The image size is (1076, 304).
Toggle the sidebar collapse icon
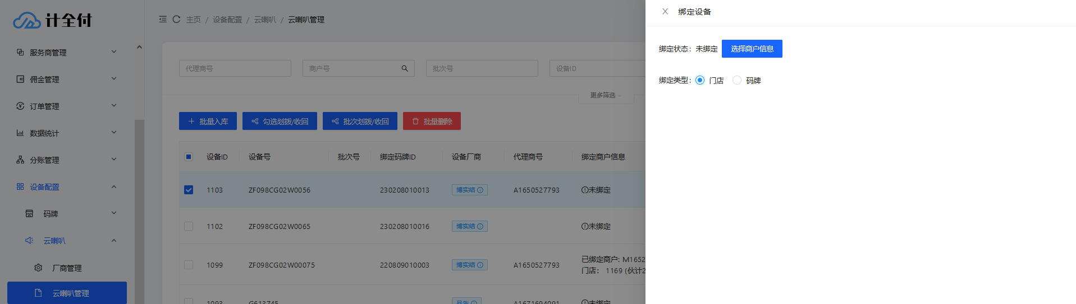(163, 19)
